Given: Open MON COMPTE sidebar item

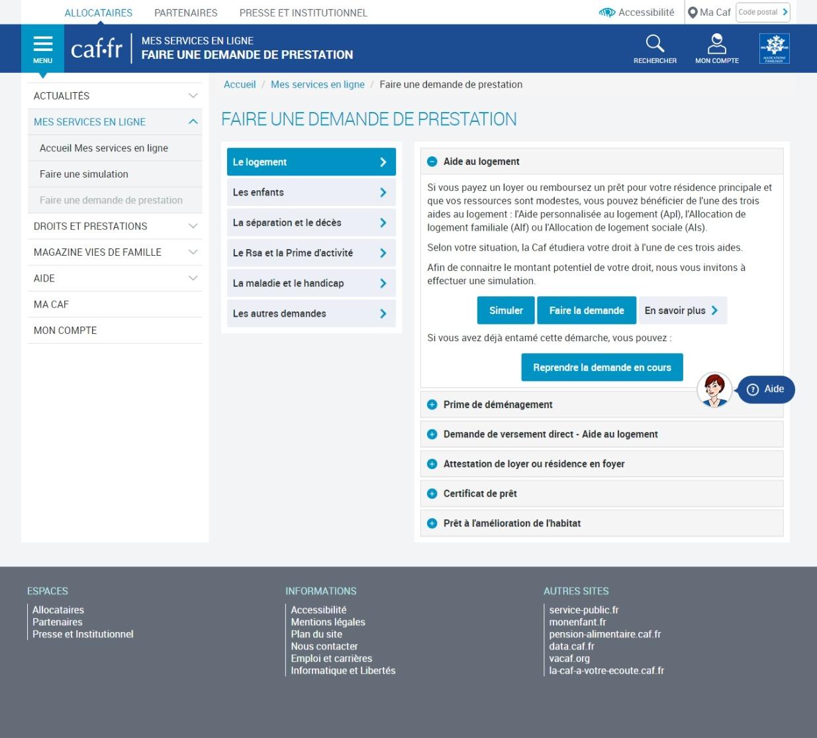Looking at the screenshot, I should pos(115,330).
